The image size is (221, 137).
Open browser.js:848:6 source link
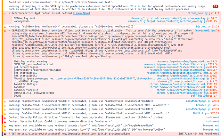click(208, 105)
